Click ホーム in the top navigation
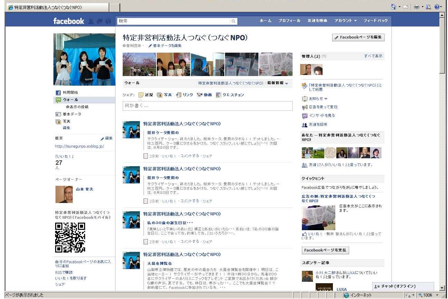Viewport: 448px width, 299px height. point(265,21)
